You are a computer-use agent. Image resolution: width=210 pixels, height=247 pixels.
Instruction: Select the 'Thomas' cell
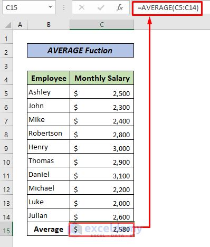point(49,160)
